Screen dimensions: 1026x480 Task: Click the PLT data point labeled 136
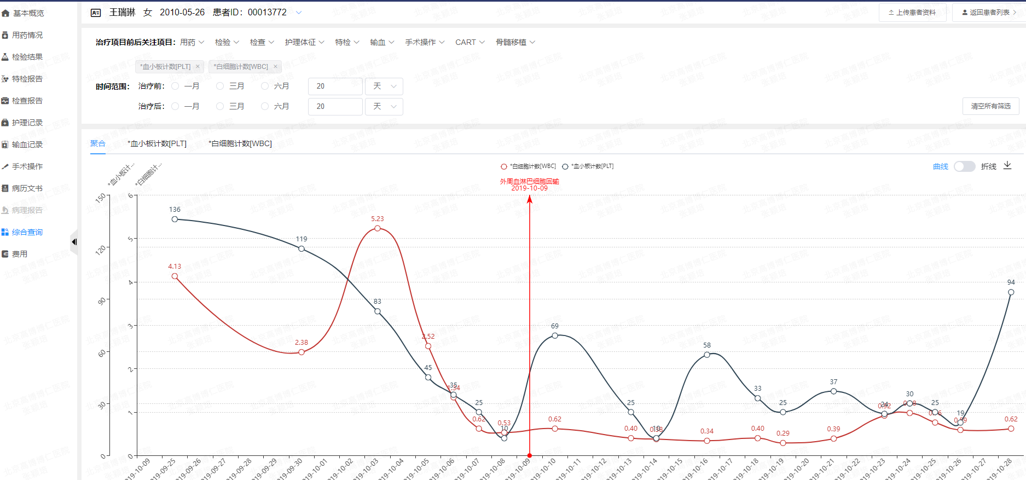tap(175, 219)
